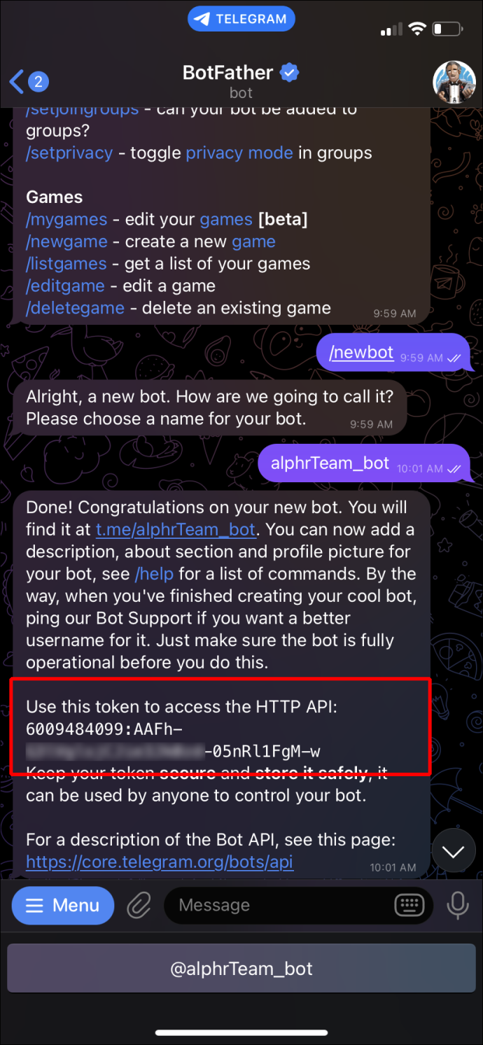This screenshot has height=1045, width=483.
Task: Tap the @alphrTeam_bot suggestion bar
Action: pos(241,969)
